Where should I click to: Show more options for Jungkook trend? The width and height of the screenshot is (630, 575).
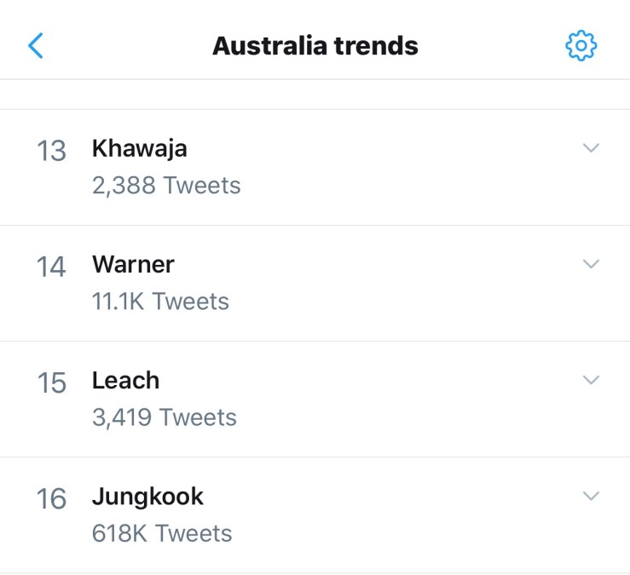pos(591,496)
